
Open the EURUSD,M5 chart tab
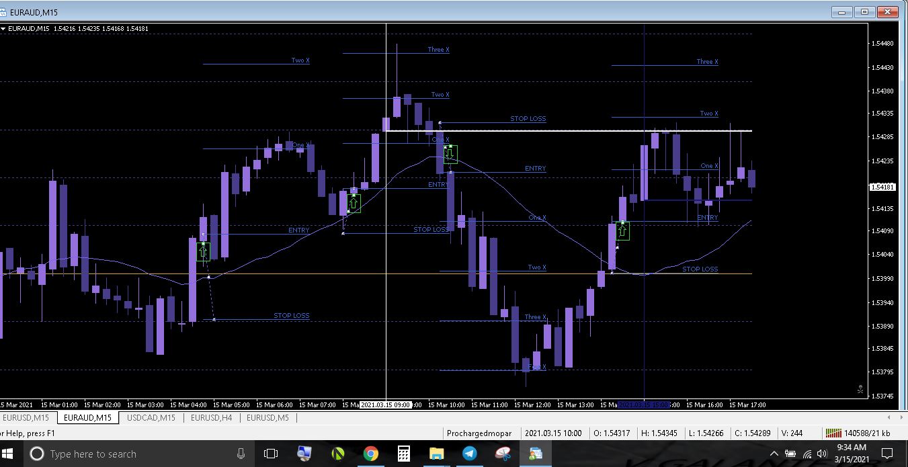(267, 417)
